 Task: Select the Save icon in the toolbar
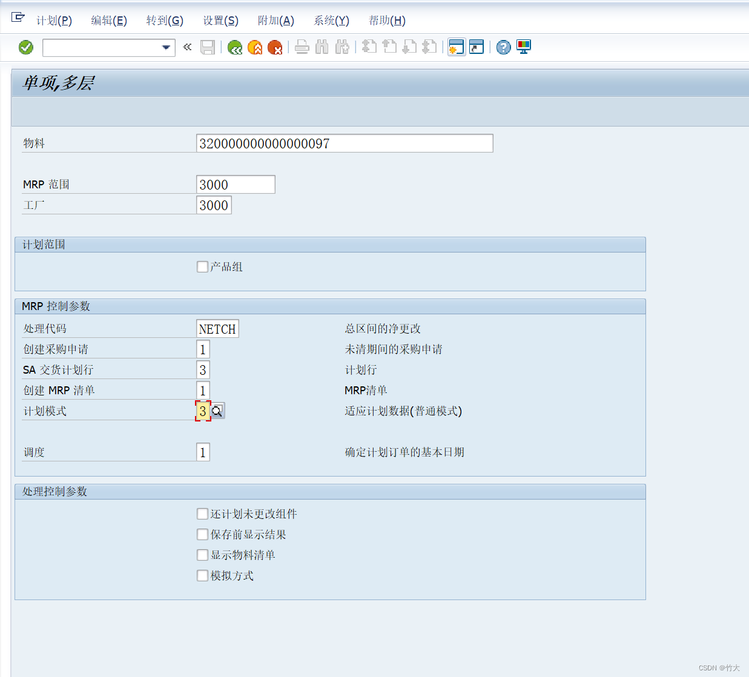tap(208, 47)
